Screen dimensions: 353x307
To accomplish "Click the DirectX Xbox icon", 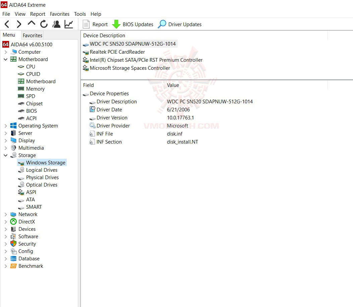I will tap(13, 222).
